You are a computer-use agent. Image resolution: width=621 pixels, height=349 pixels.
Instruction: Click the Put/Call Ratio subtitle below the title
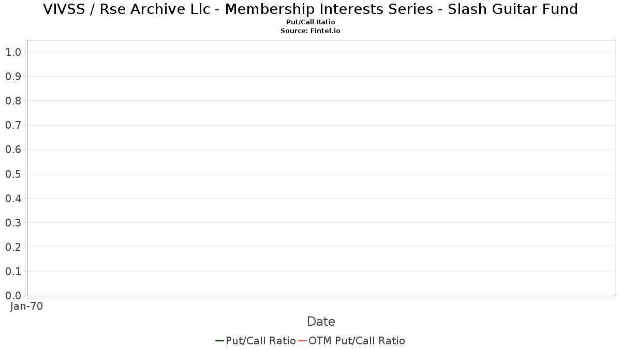(310, 22)
